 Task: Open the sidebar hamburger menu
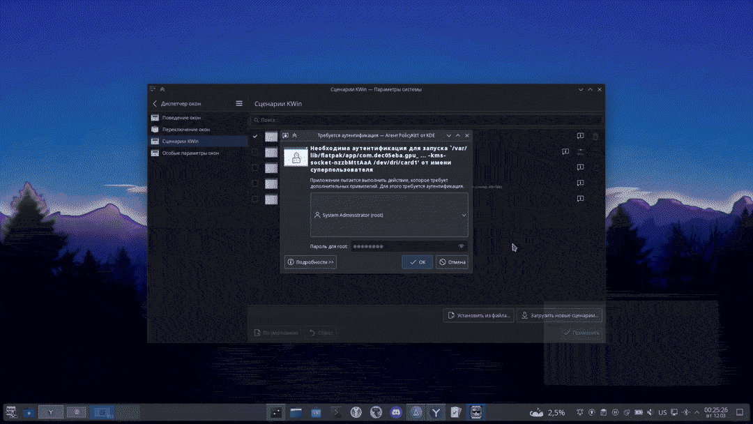[x=239, y=103]
